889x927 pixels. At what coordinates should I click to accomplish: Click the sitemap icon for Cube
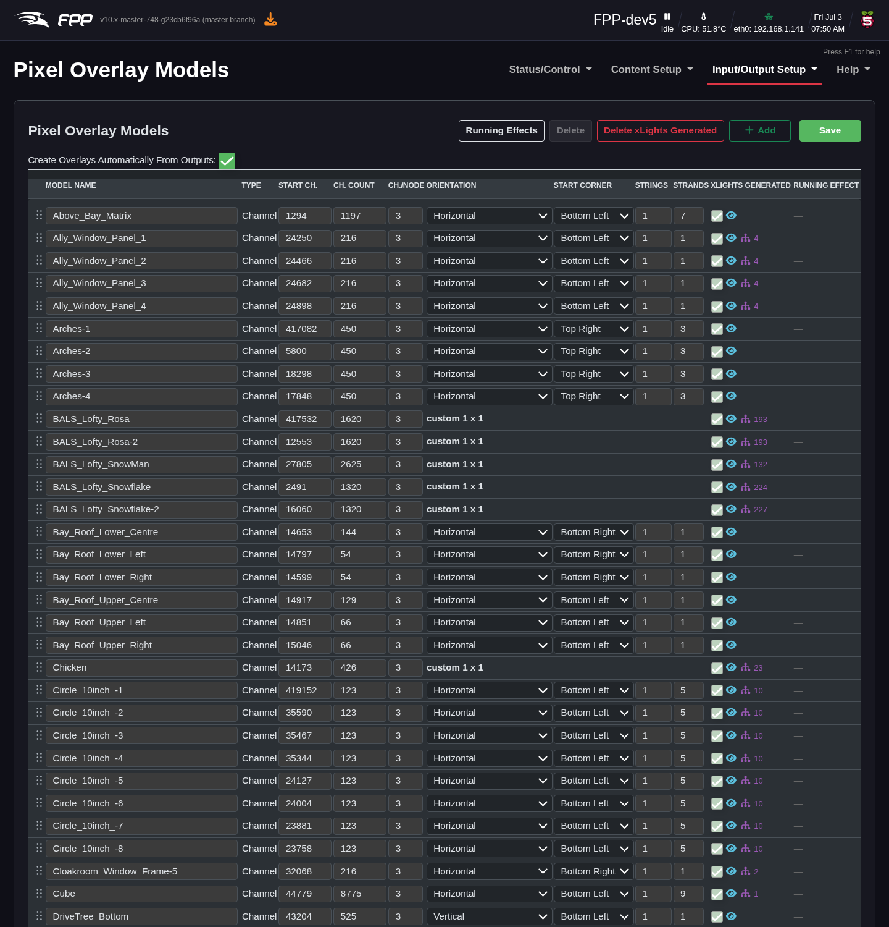tap(746, 894)
